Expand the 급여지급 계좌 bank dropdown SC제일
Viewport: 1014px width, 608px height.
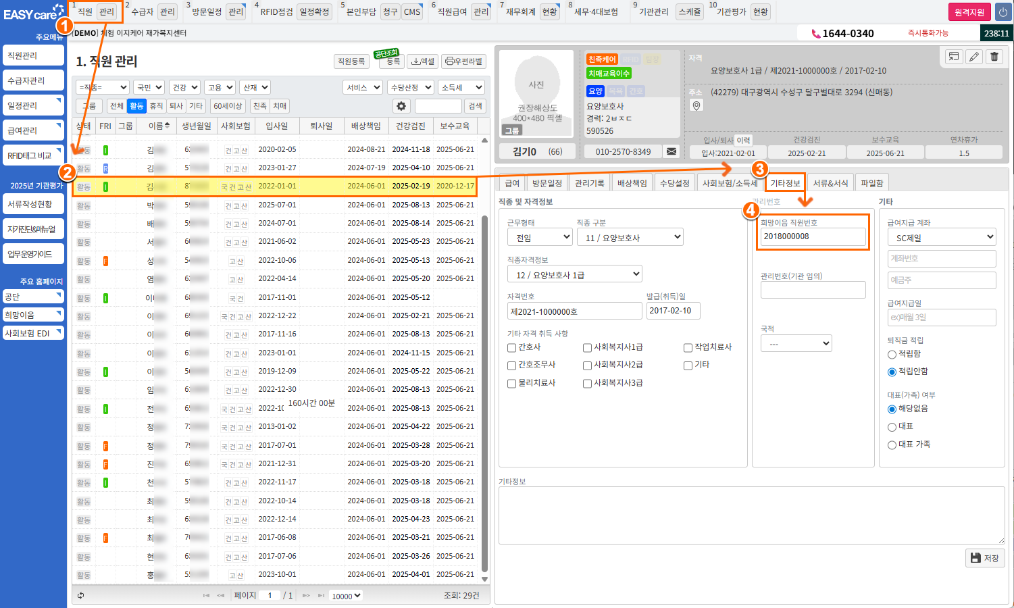[942, 237]
